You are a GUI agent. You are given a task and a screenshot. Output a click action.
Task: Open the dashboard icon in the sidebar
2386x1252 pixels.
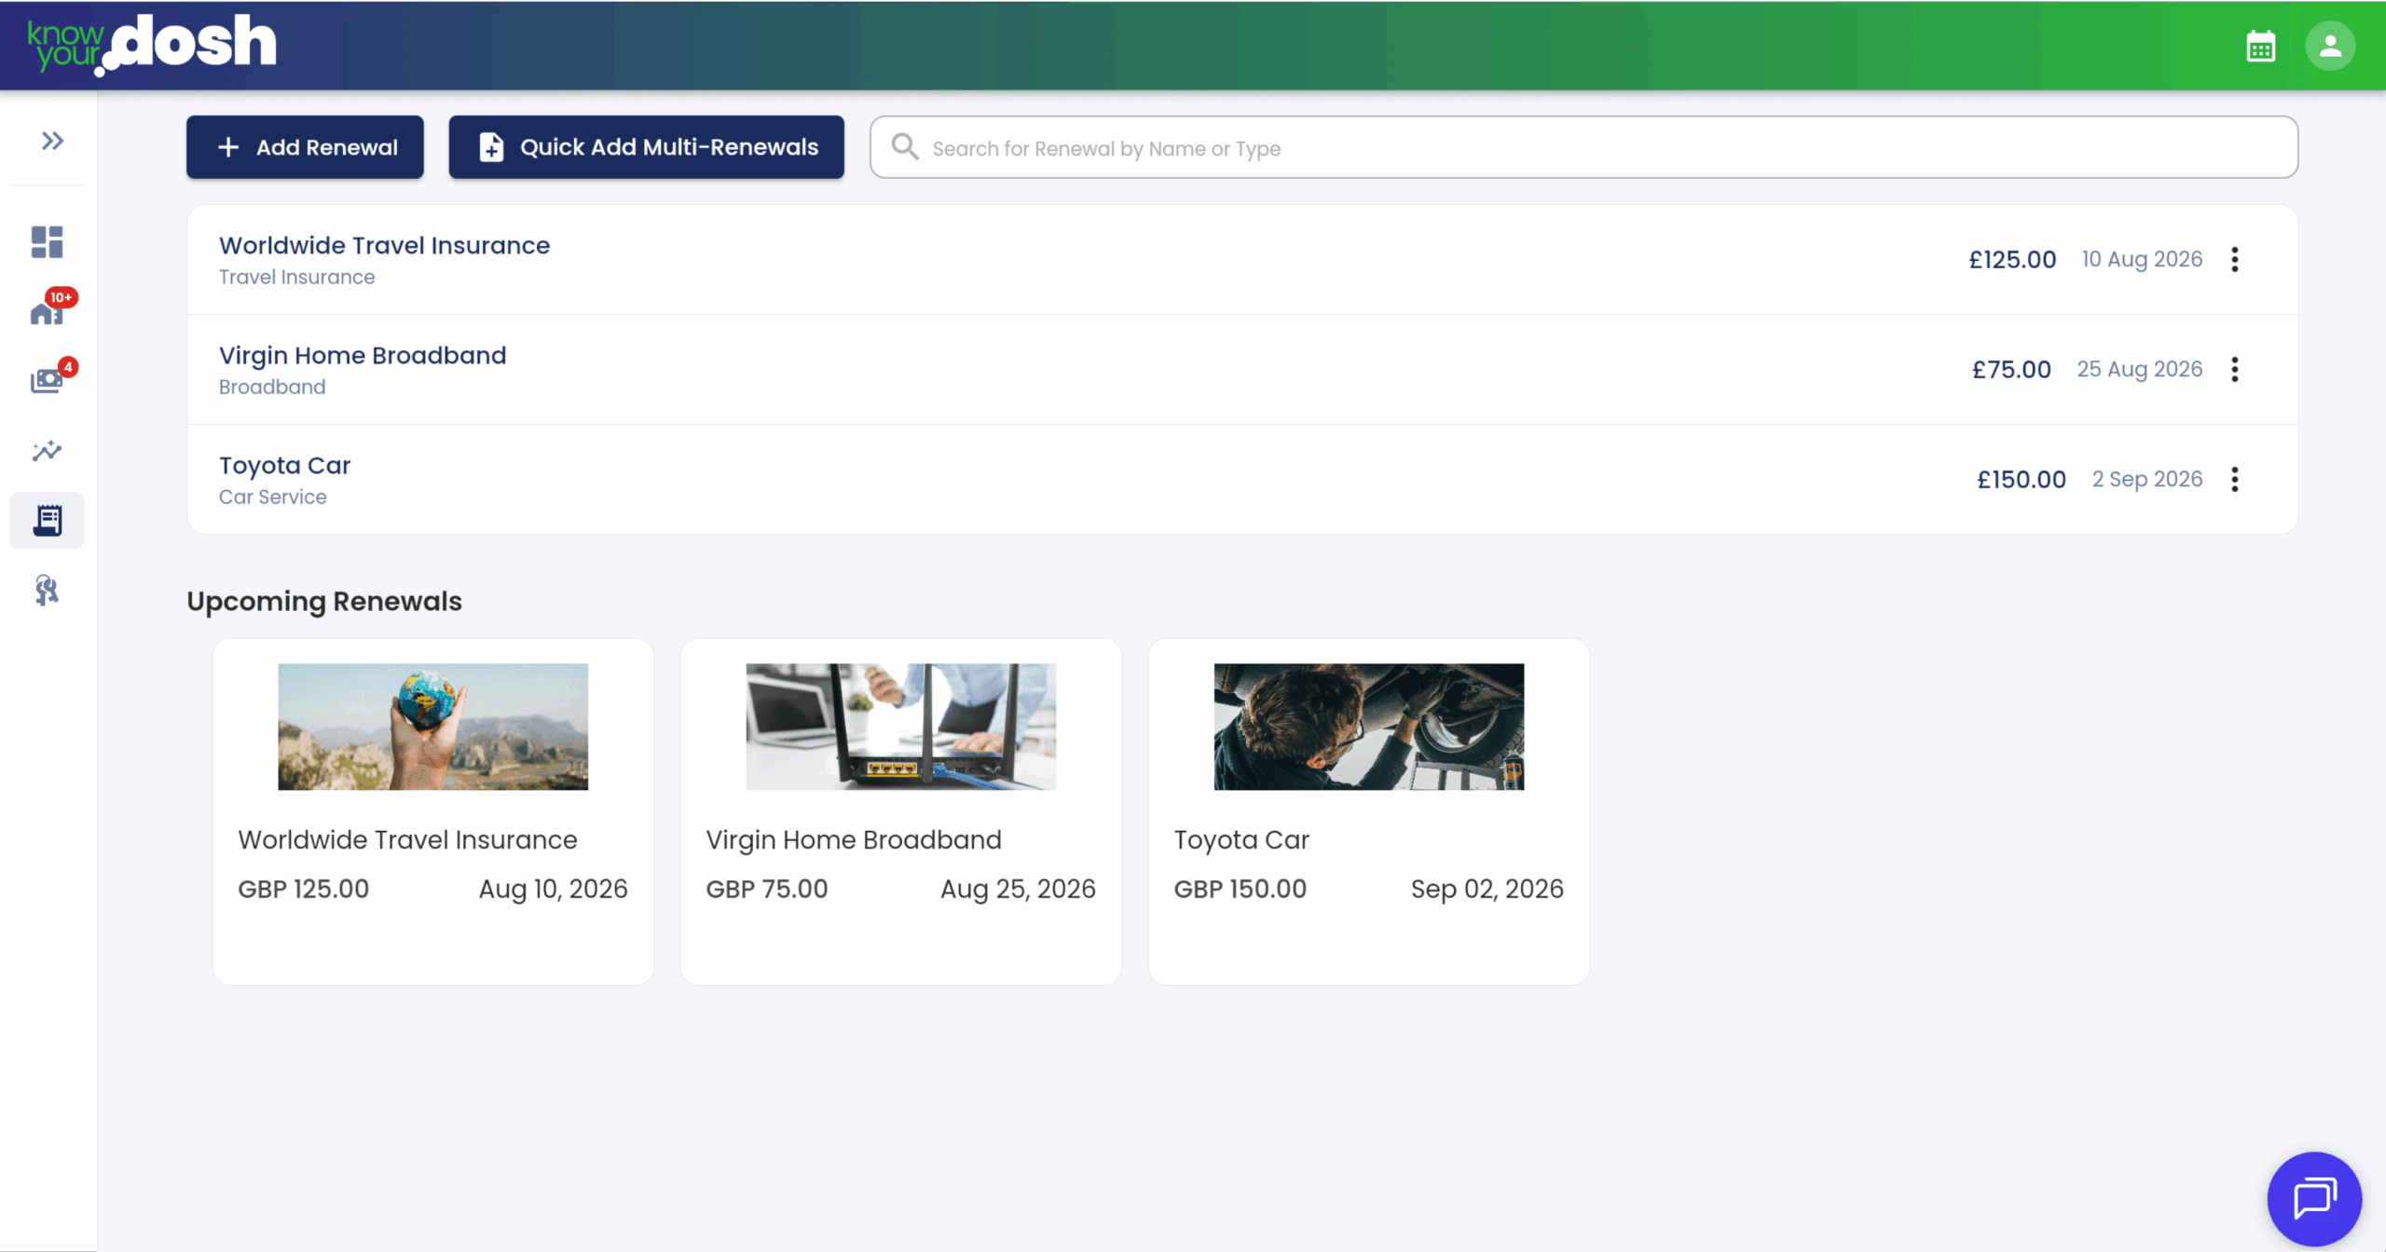pyautogui.click(x=47, y=242)
